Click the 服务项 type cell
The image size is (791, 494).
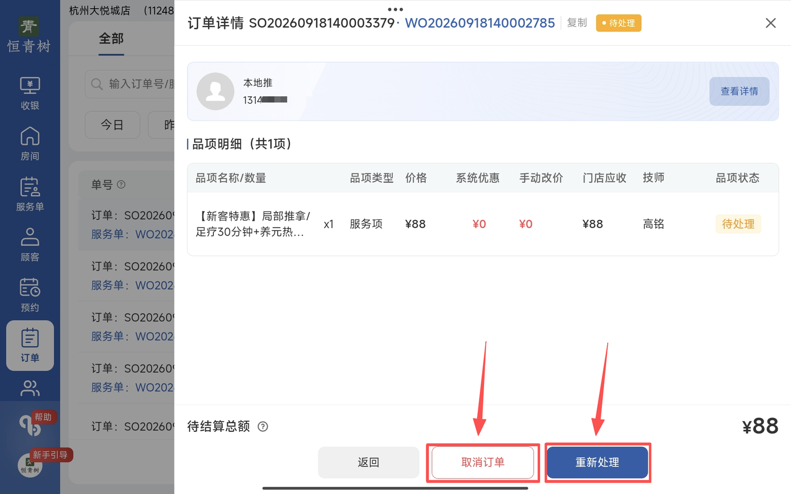366,224
